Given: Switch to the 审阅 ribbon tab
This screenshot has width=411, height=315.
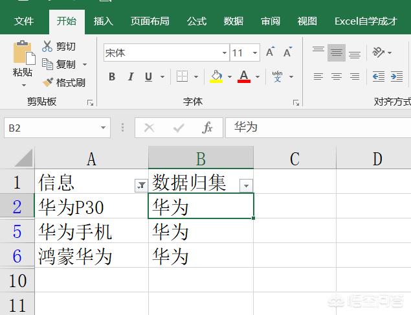Looking at the screenshot, I should point(271,21).
